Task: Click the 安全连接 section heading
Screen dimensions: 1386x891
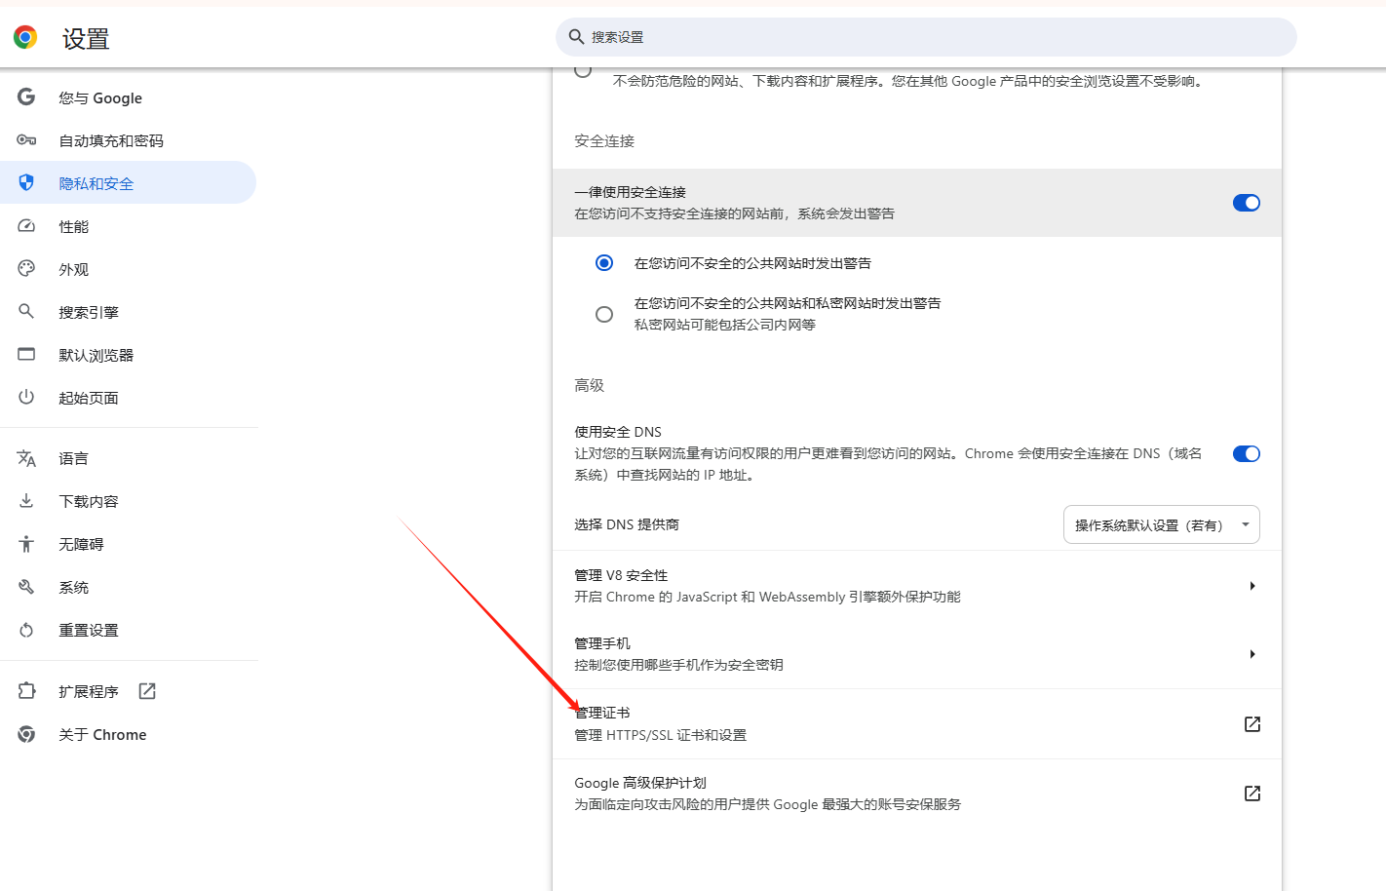Action: (604, 140)
